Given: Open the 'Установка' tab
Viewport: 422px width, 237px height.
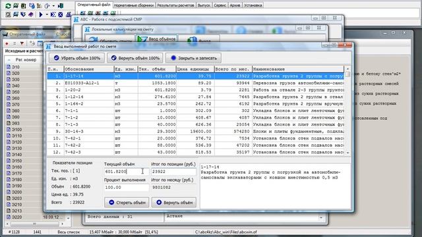Looking at the screenshot, I should point(253,5).
